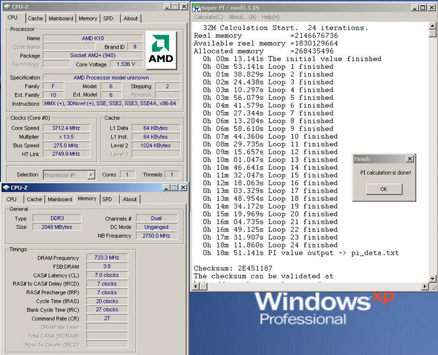Select Memory tab in lower CPU-Z window
This screenshot has height=355, width=438.
[x=87, y=198]
